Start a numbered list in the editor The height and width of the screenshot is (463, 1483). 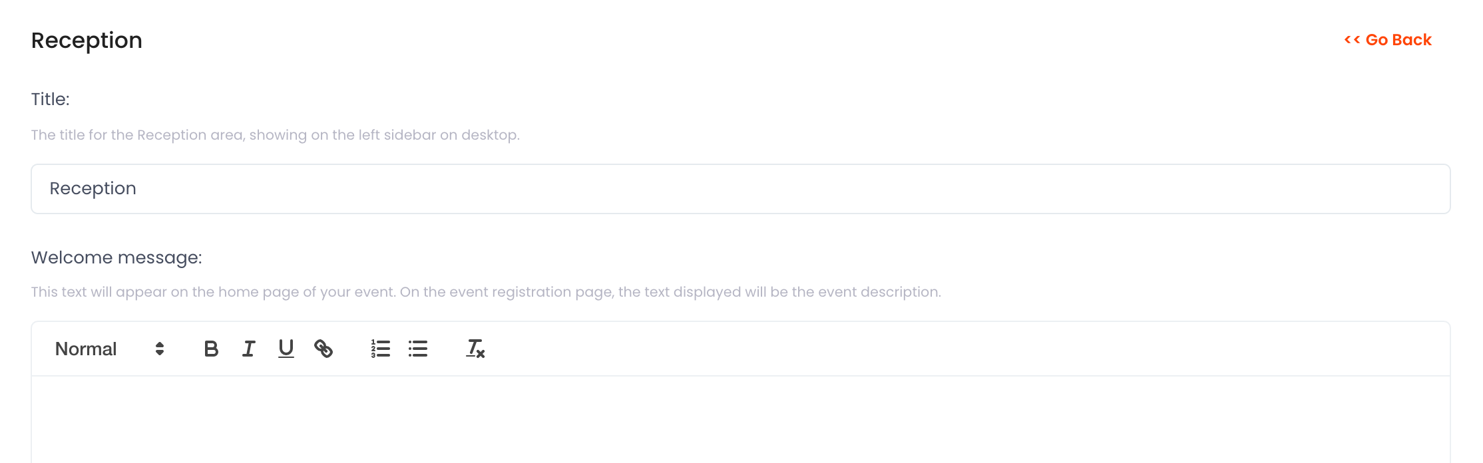point(381,349)
